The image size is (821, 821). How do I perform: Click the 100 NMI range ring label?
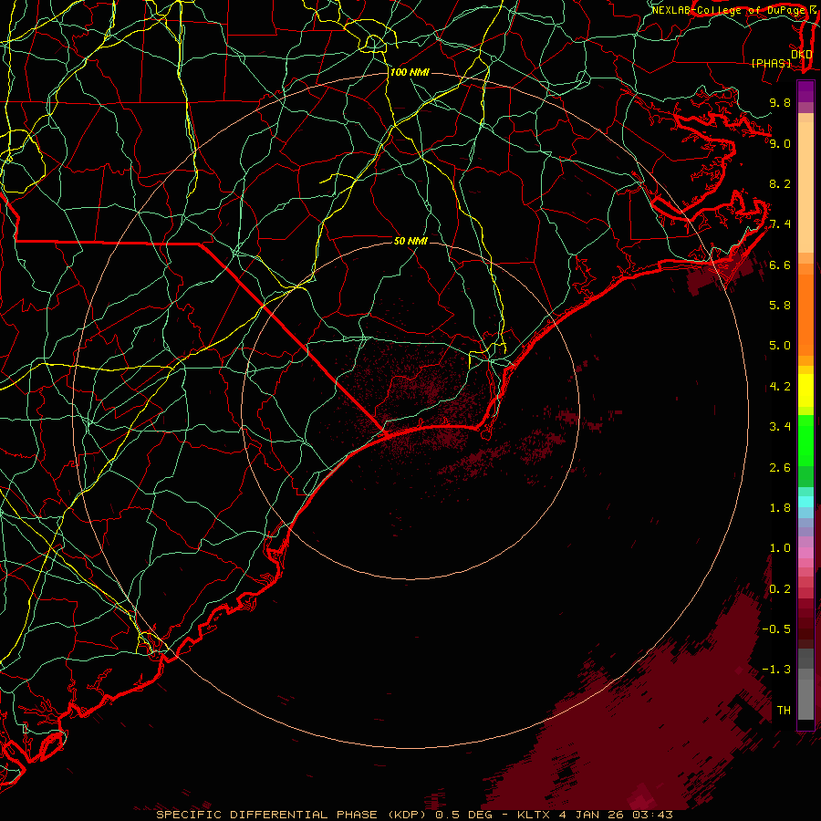410,72
